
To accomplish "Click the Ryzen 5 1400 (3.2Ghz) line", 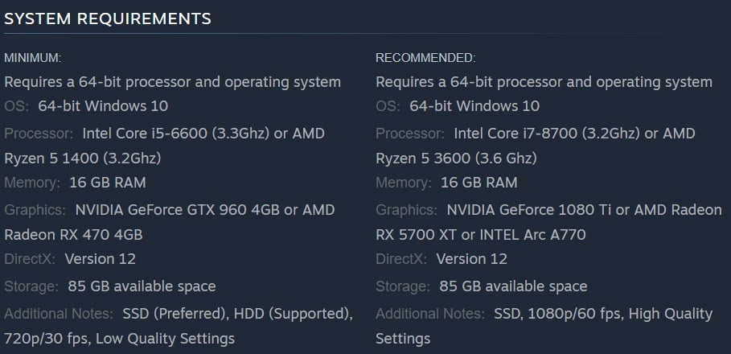I will pos(83,158).
